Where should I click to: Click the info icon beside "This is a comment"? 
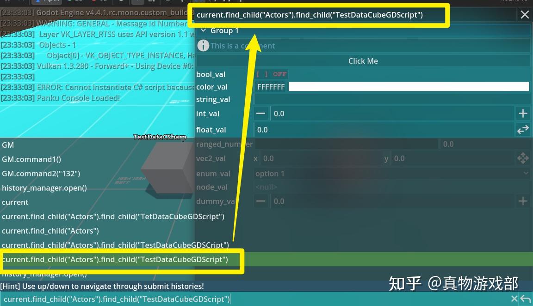click(x=203, y=45)
